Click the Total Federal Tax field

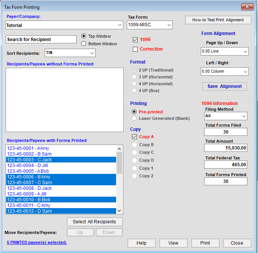(x=226, y=164)
